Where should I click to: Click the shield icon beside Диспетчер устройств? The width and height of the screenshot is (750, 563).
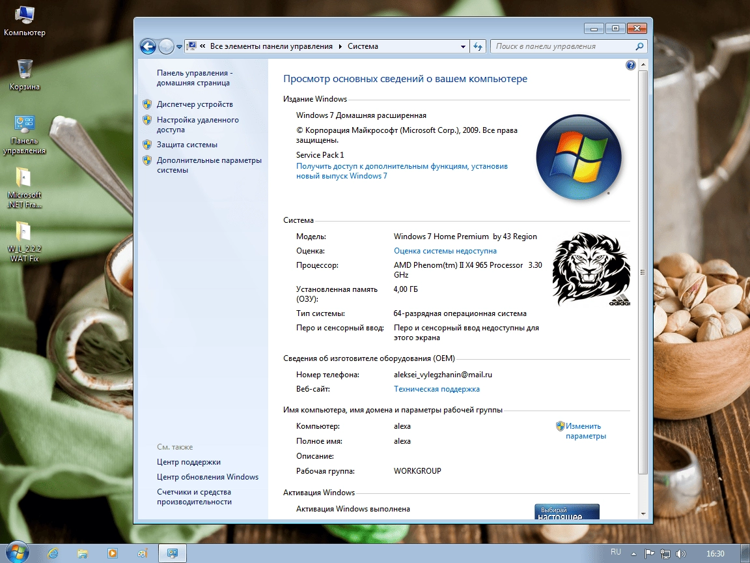(147, 104)
